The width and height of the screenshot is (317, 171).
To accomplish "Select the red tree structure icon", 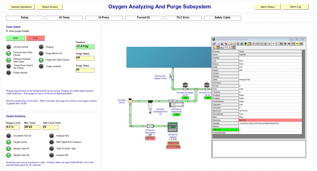I will [214, 47].
